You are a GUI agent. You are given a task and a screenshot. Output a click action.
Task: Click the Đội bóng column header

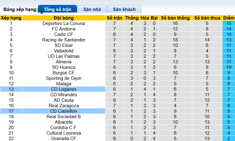(x=64, y=18)
